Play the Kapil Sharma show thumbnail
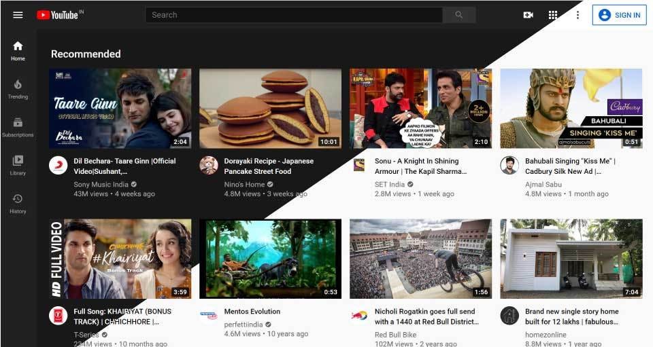 pos(420,109)
